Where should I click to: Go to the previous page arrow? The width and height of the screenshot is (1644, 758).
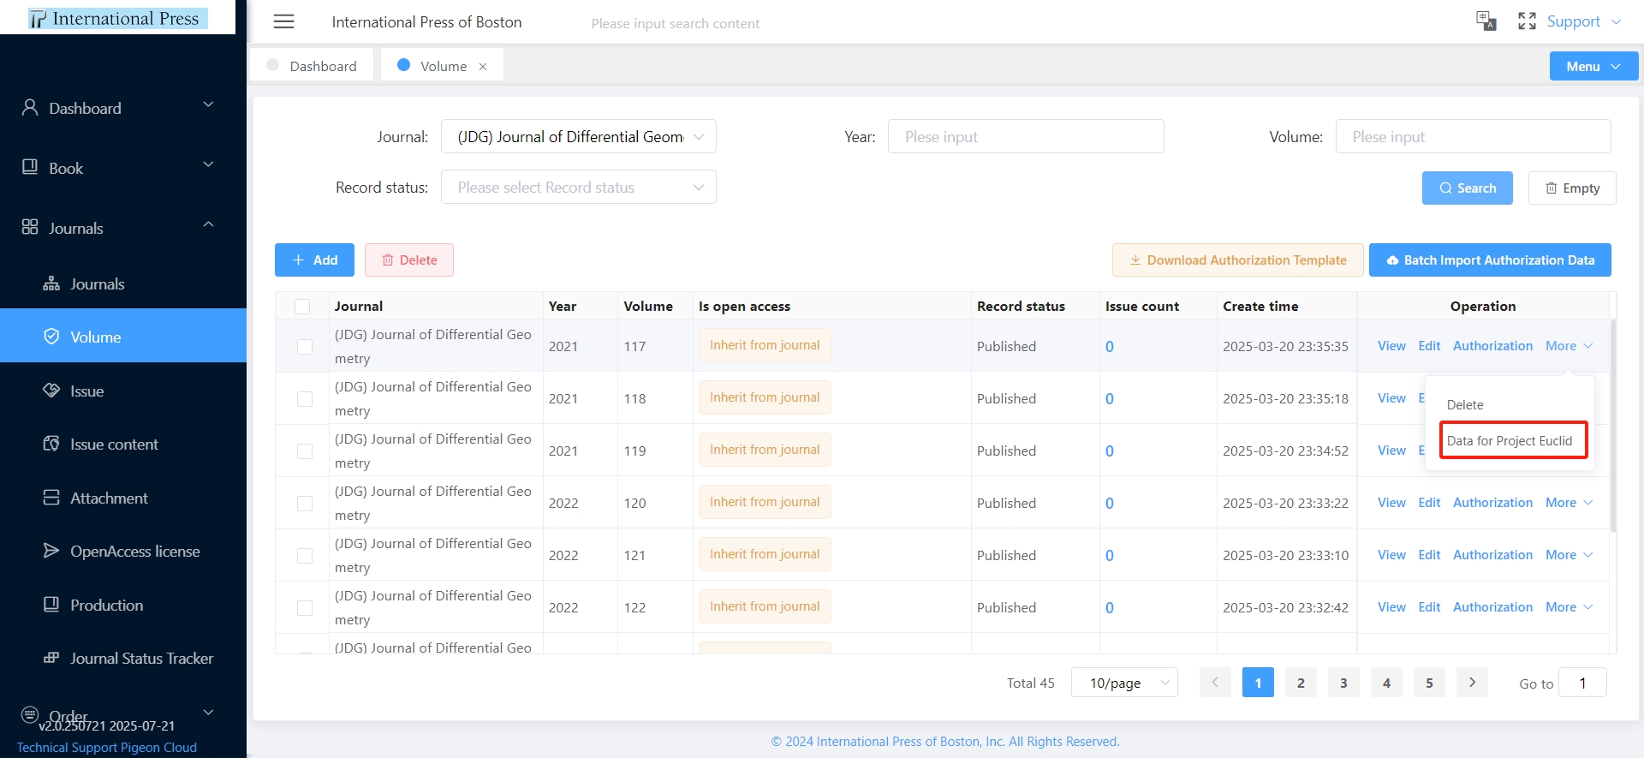point(1215,683)
